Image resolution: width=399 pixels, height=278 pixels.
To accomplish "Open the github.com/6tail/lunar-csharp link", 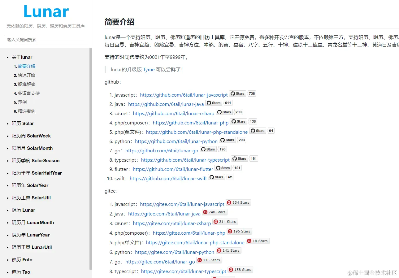I will 174,114.
